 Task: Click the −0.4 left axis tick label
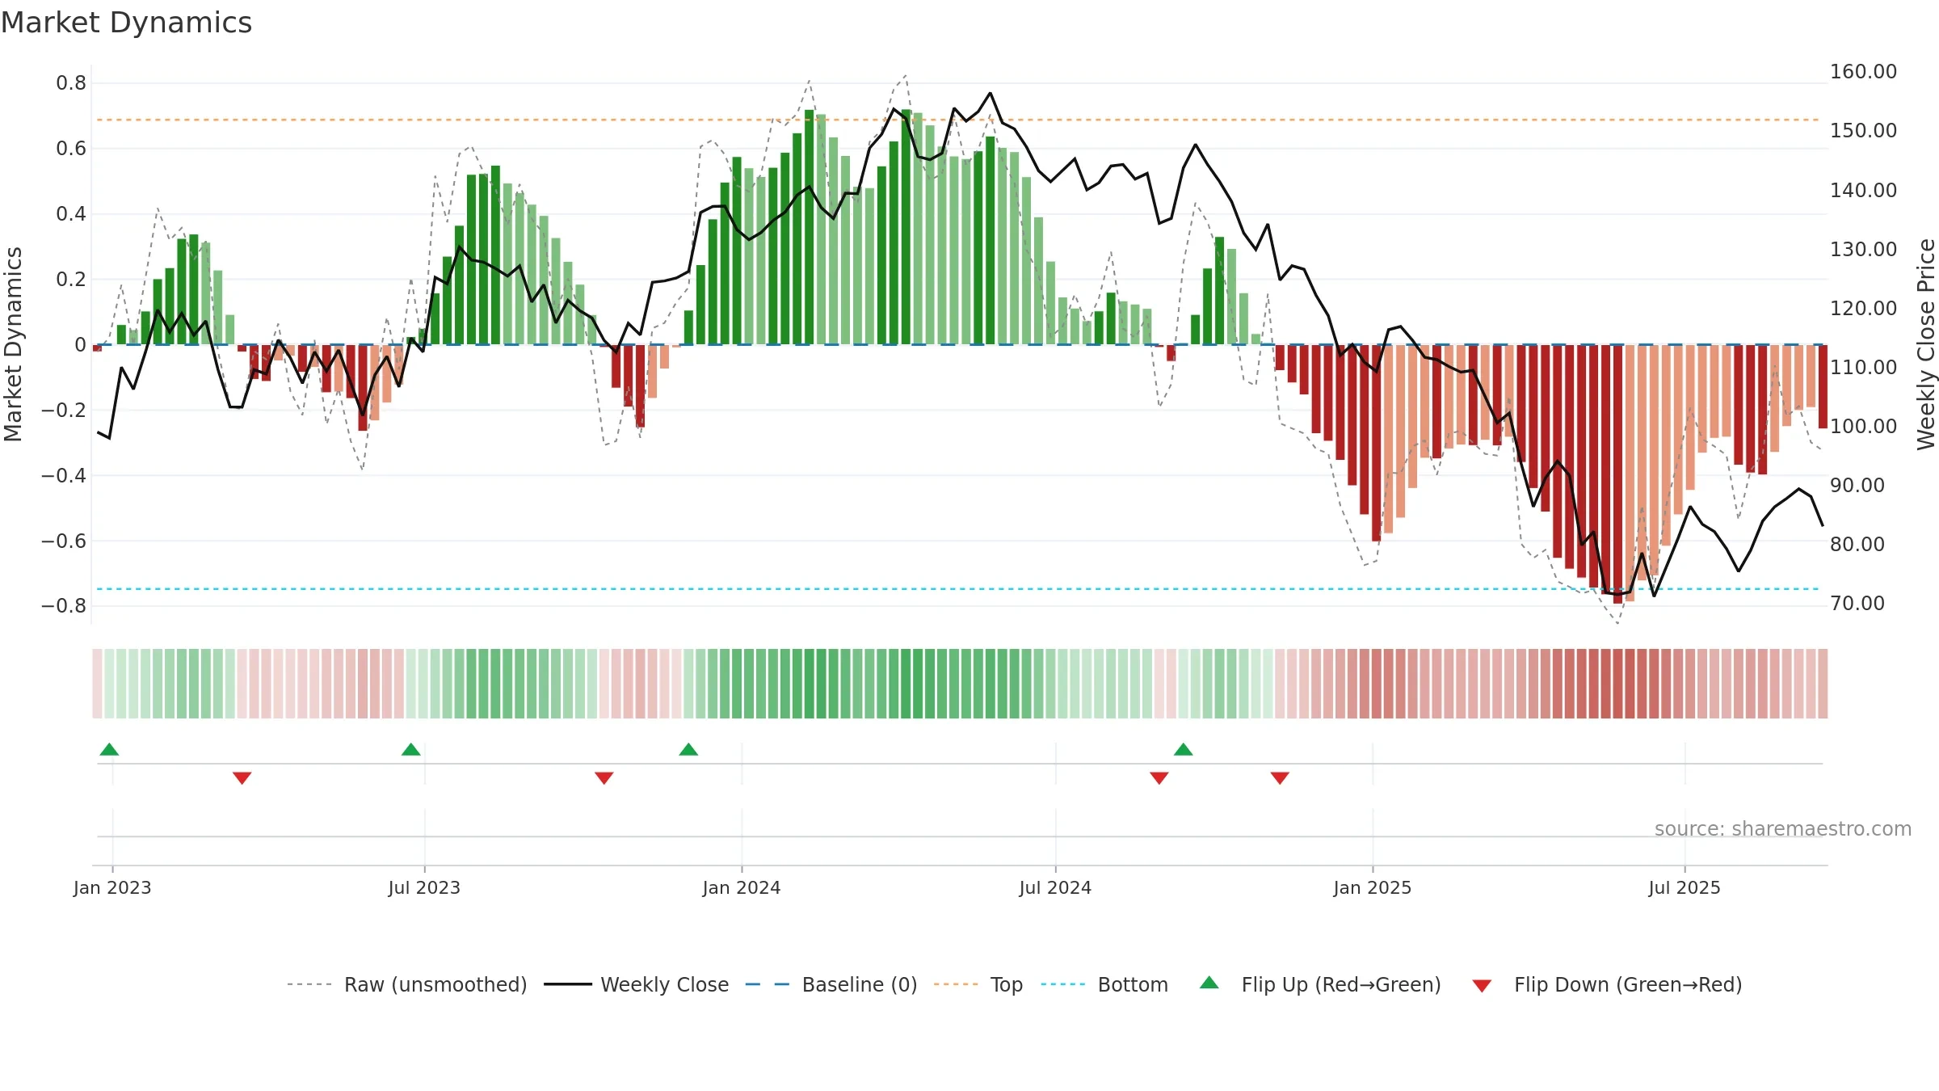[x=64, y=476]
